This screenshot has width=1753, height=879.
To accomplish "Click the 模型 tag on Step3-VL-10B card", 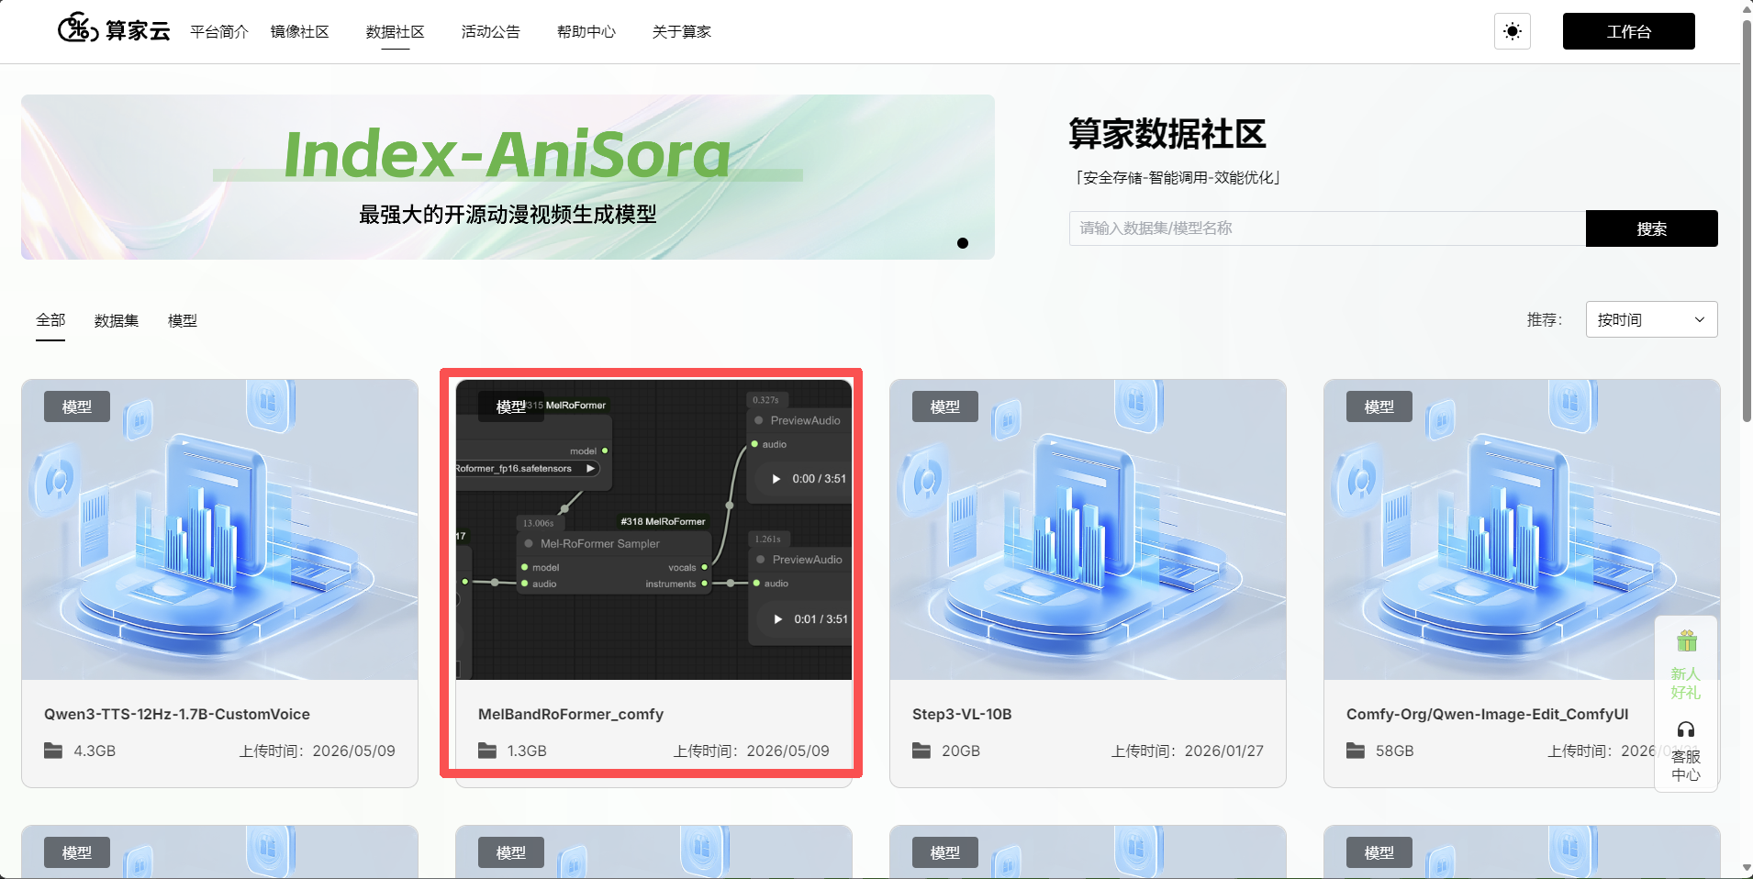I will point(945,406).
